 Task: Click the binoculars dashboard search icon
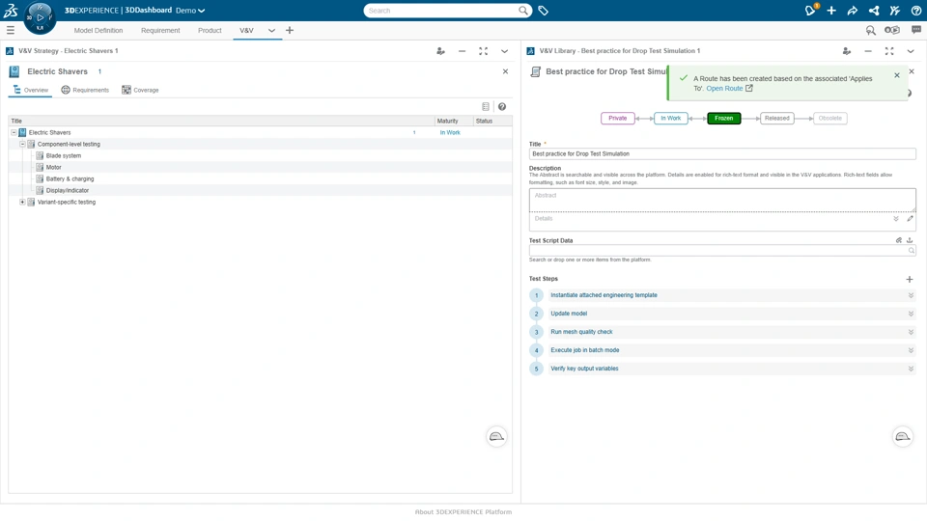[870, 30]
